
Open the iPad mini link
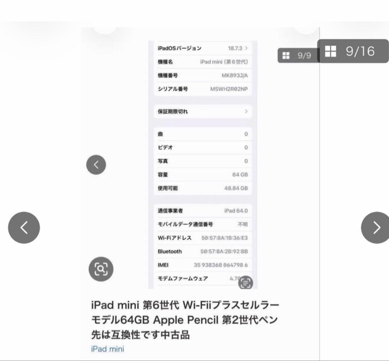coord(107,348)
